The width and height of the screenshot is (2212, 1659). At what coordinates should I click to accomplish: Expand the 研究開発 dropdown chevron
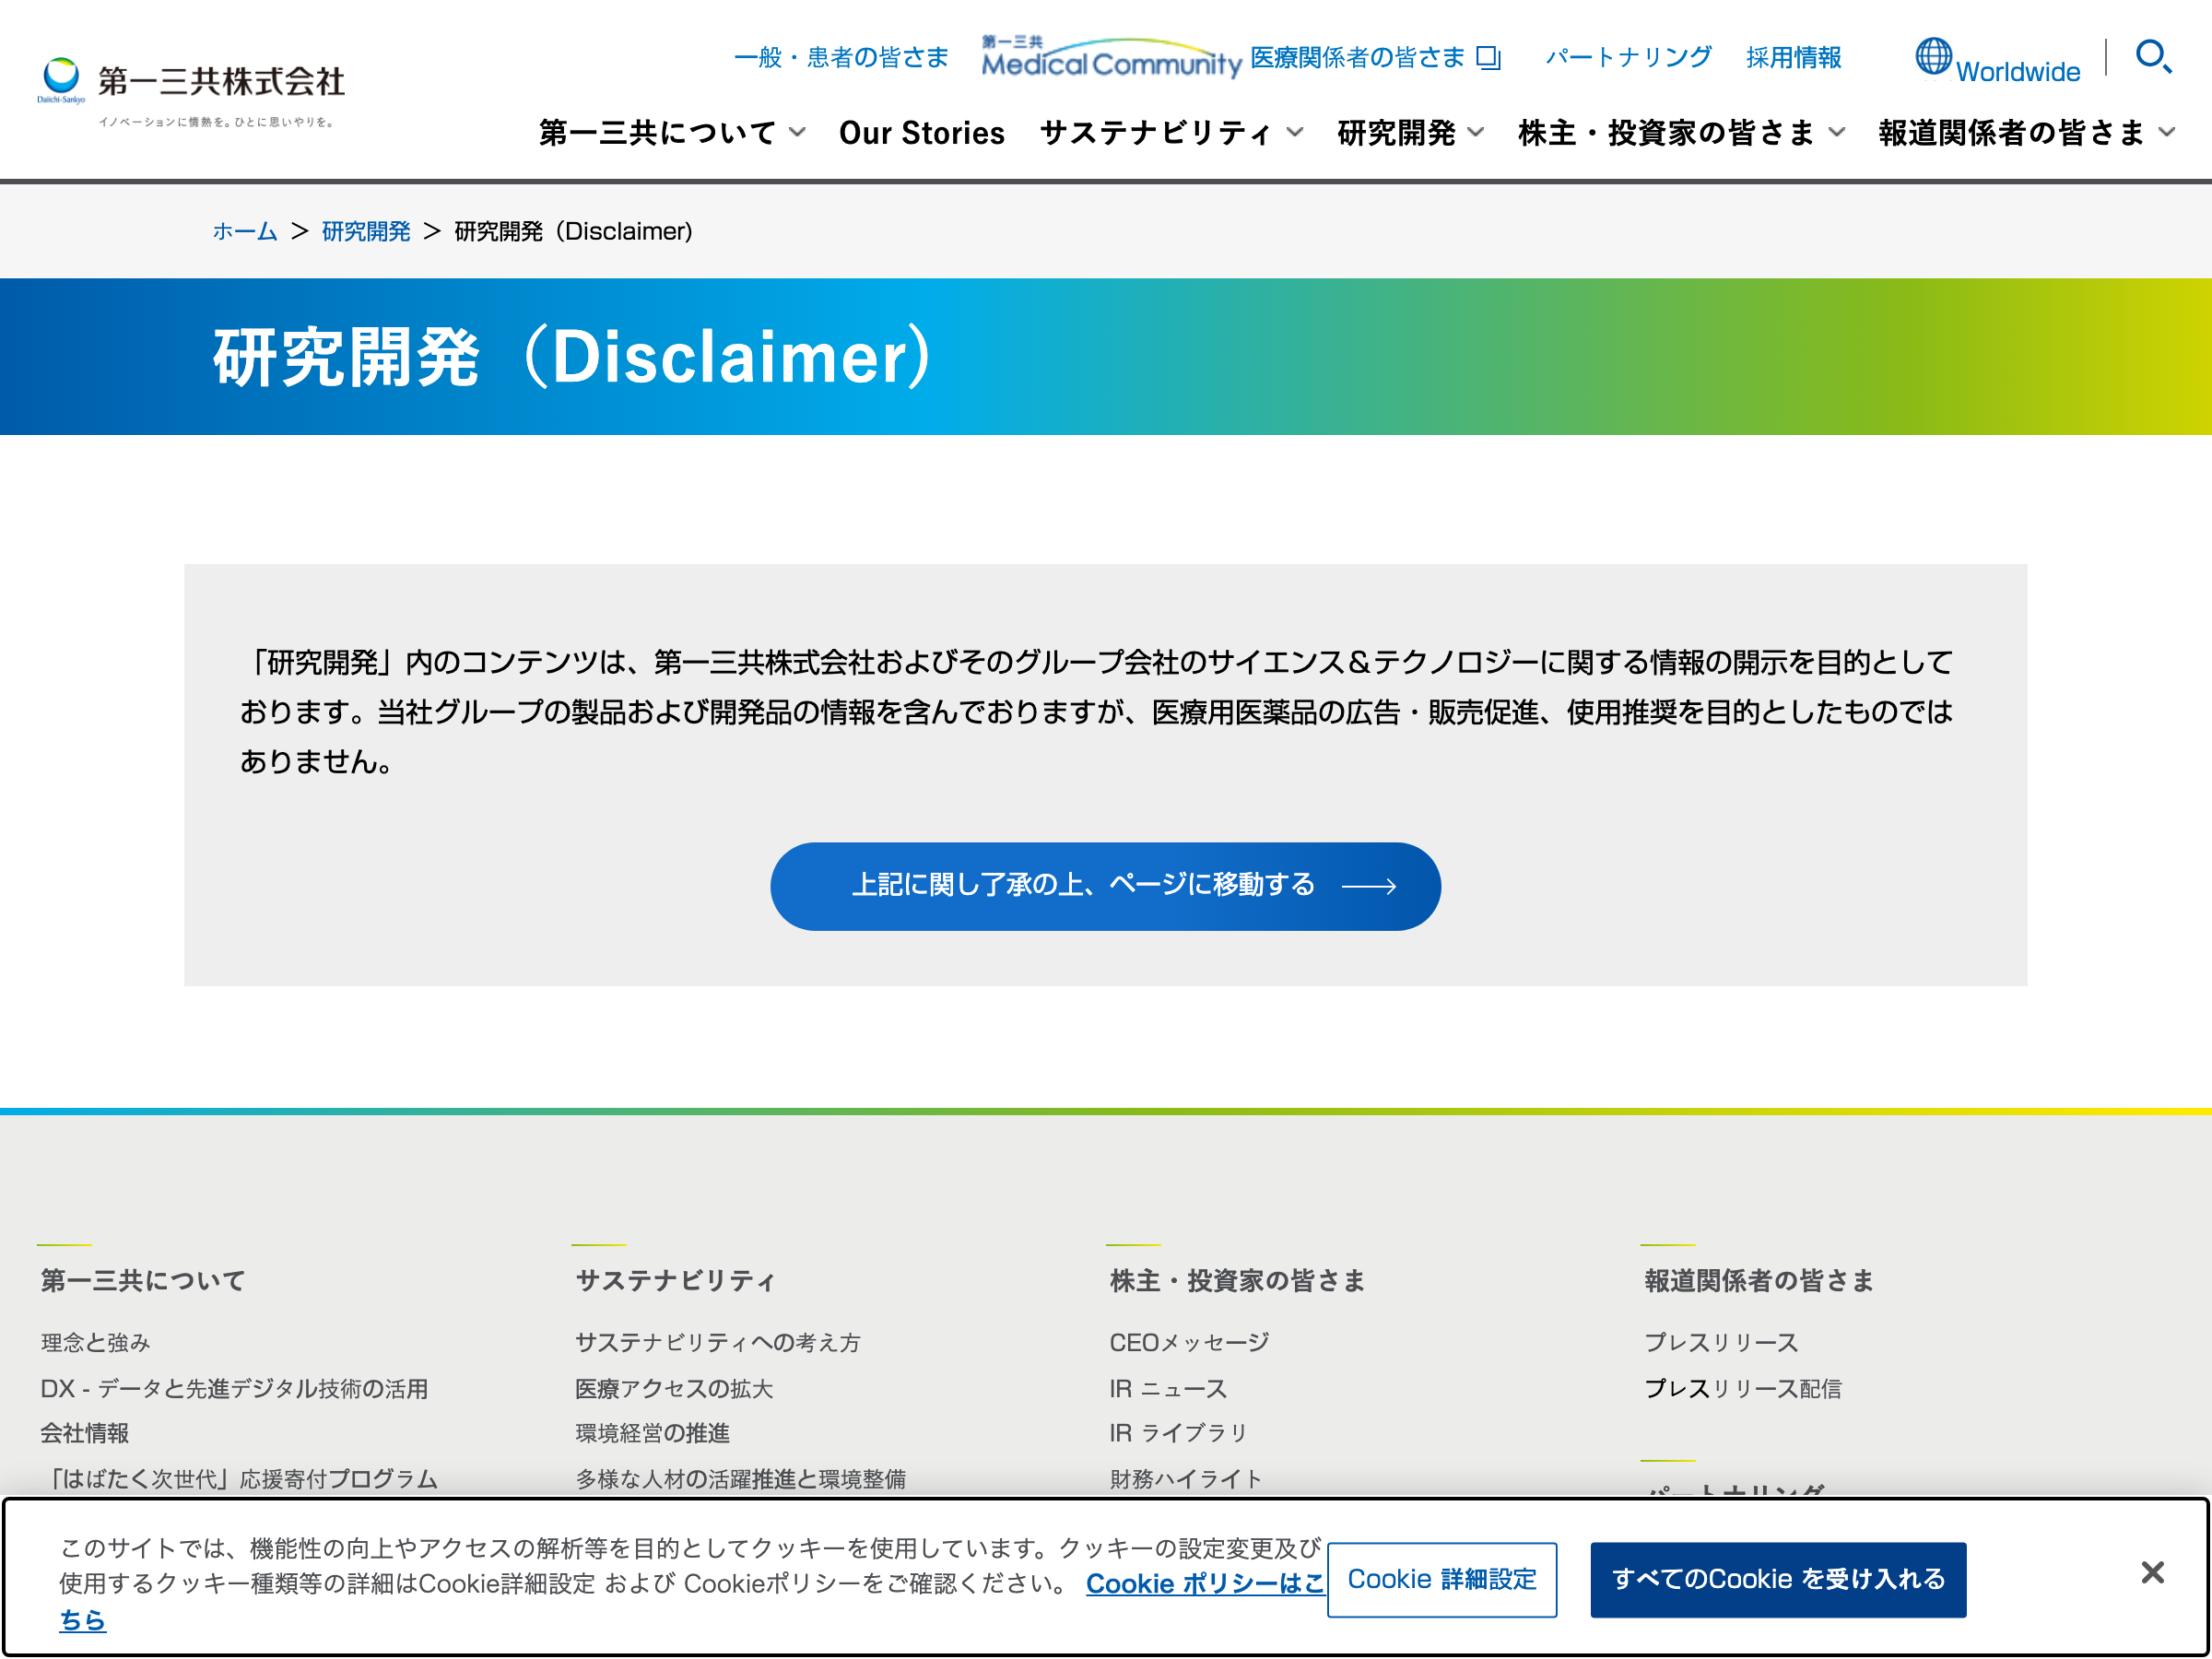coord(1475,132)
